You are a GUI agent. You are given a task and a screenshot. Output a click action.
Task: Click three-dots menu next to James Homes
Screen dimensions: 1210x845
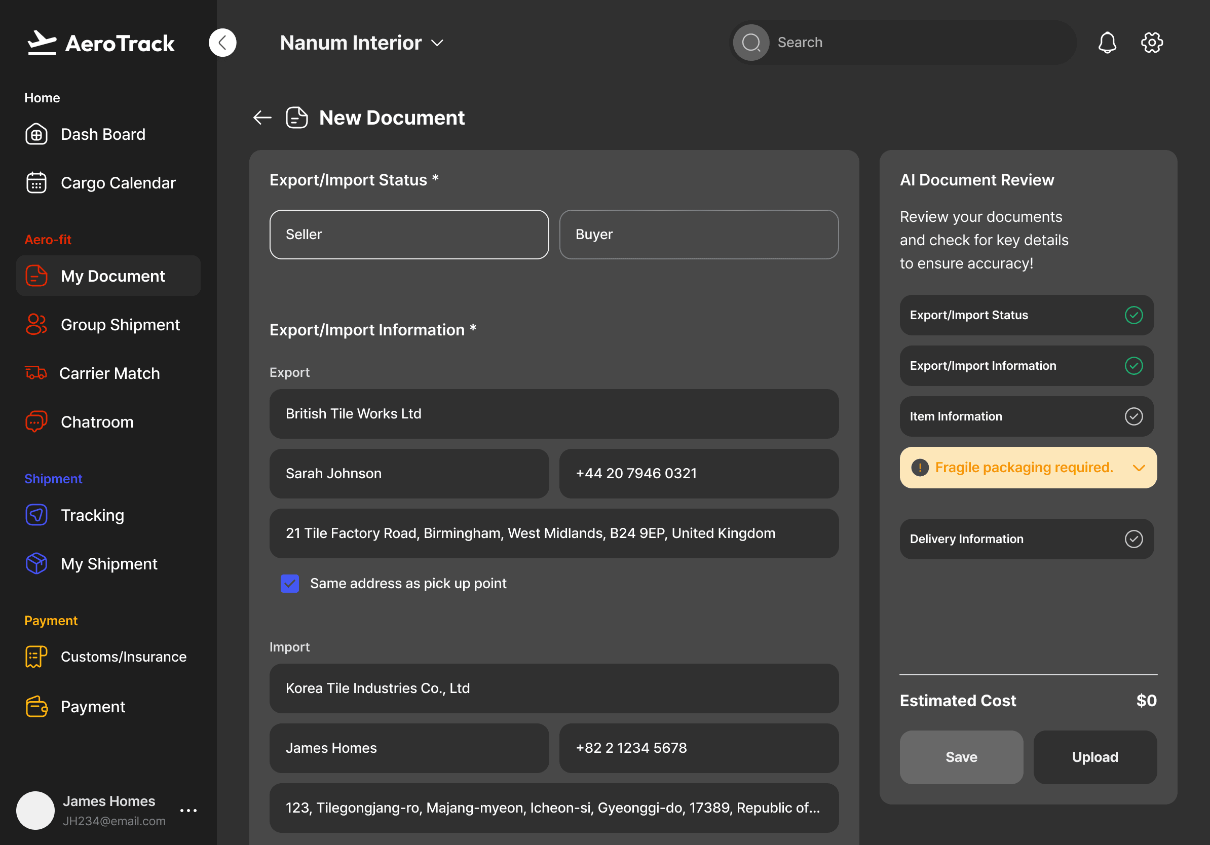(188, 810)
